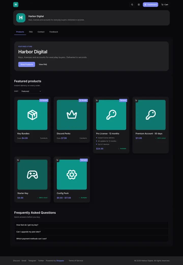
Task: Open the Featured sort dropdown
Action: coord(31,91)
